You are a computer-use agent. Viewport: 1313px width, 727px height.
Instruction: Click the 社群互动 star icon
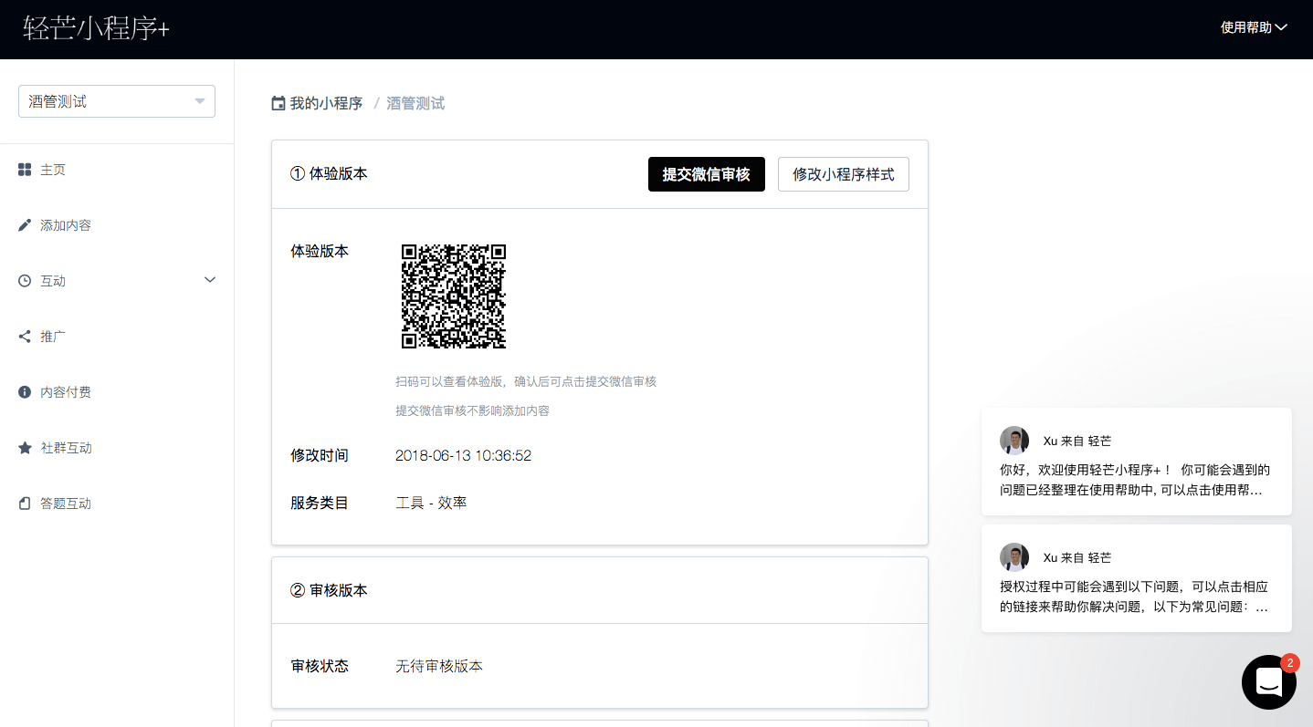25,448
